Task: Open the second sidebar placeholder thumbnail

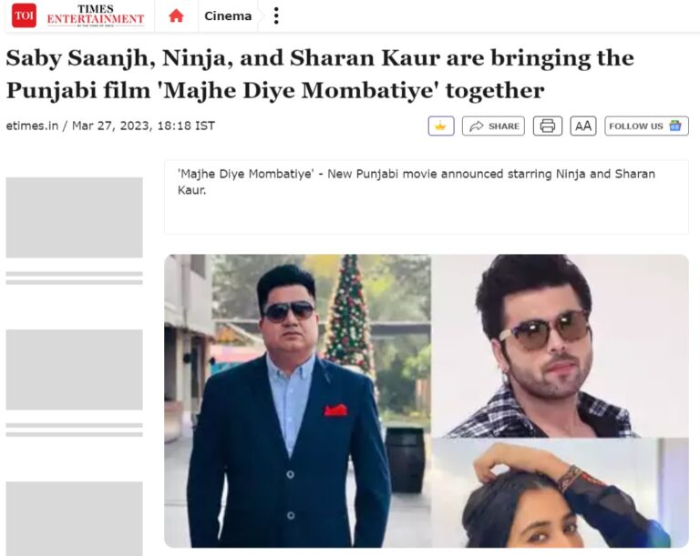Action: (74, 369)
